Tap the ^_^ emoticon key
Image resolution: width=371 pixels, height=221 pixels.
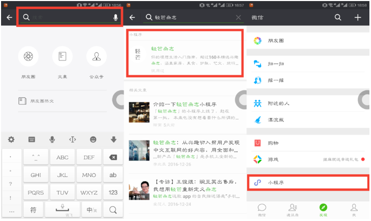(x=36, y=157)
